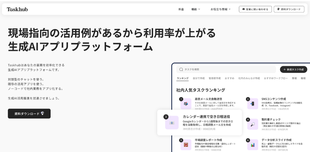
Task: Open the Taskhub logo home link
Action: [x=17, y=9]
